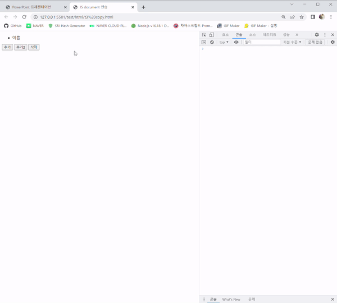Viewport: 337px width, 303px height.
Task: Open the tab search chevron in title bar
Action: (292, 4)
